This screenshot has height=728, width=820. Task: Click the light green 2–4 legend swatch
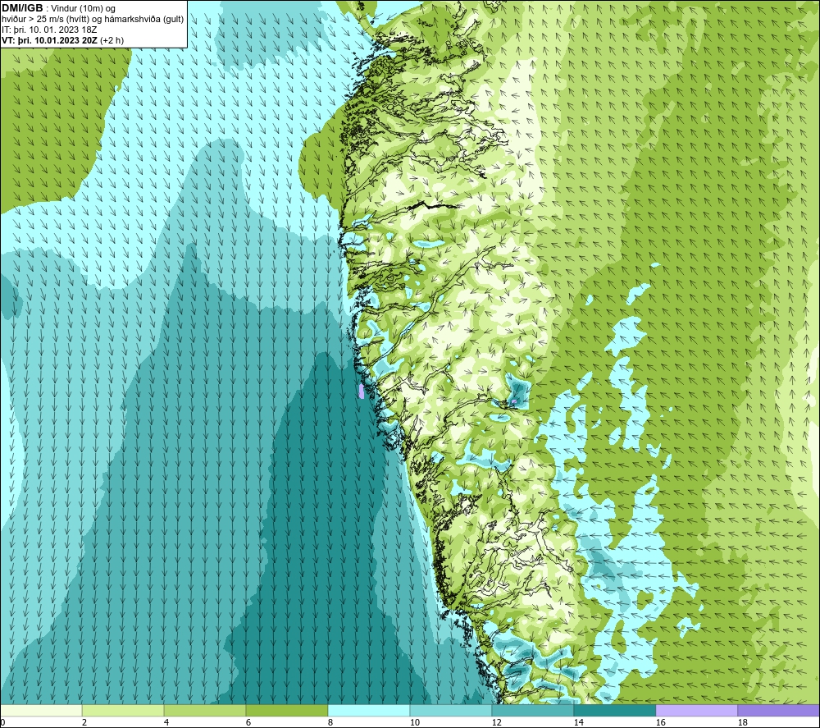click(123, 710)
